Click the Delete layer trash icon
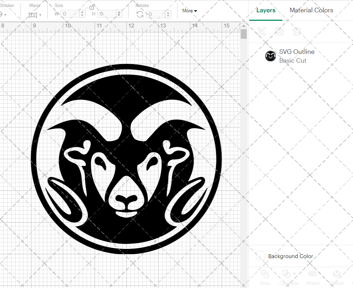 click(297, 31)
